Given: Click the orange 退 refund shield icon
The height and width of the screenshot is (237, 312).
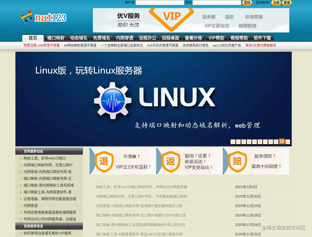Looking at the screenshot, I should tap(104, 162).
